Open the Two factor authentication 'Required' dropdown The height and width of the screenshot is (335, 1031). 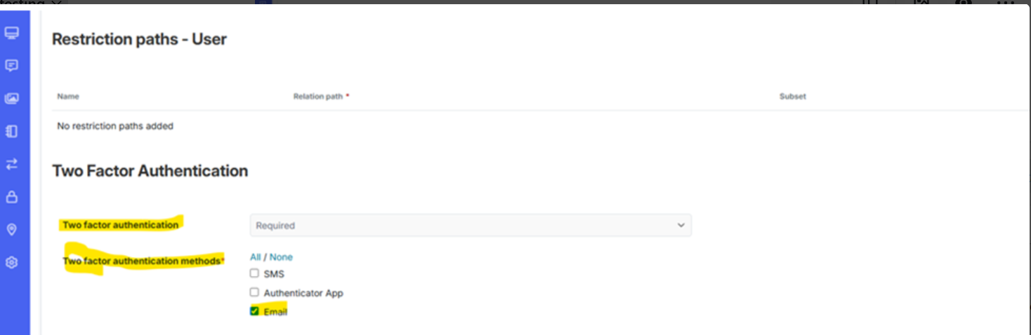click(471, 226)
